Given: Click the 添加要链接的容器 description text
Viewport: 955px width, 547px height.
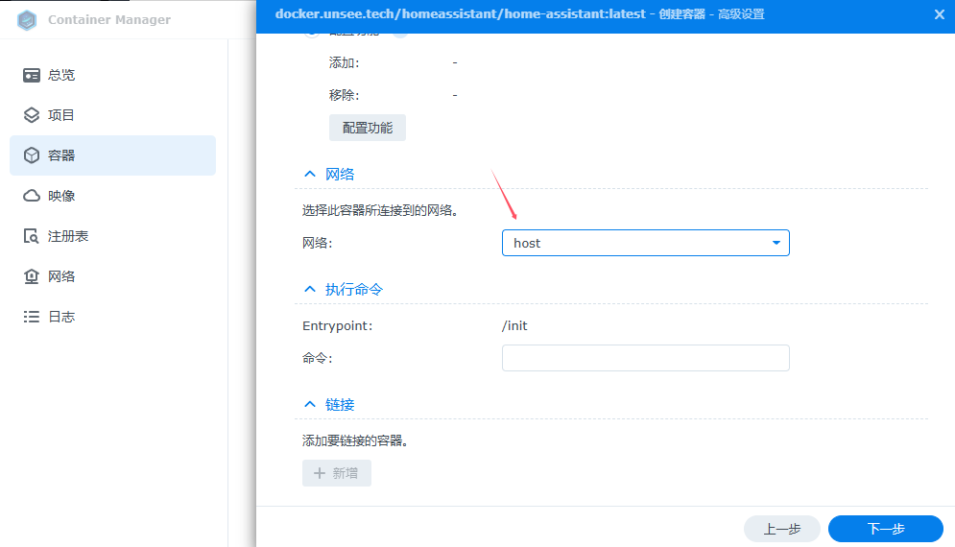Looking at the screenshot, I should (355, 440).
